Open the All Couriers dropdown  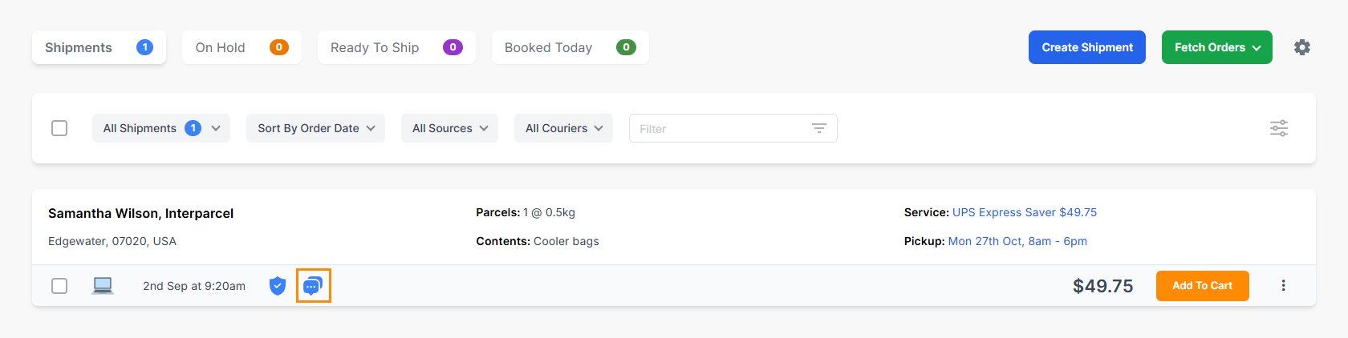tap(563, 128)
